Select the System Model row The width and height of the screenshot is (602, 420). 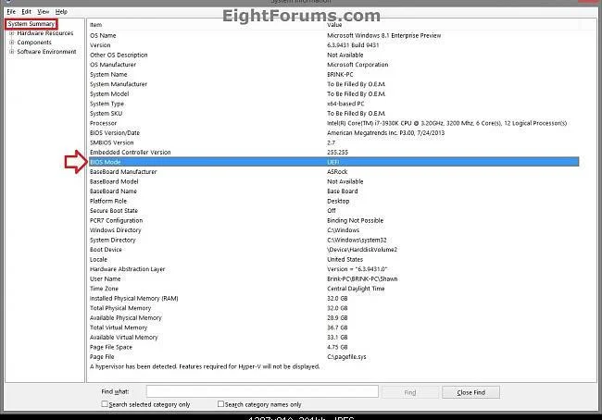(x=333, y=94)
